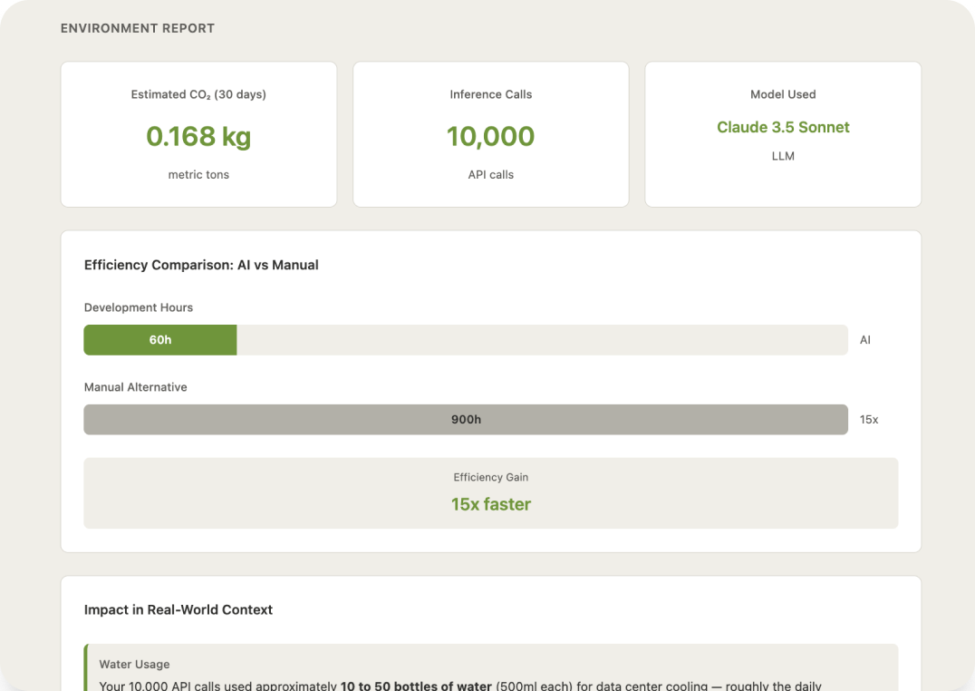Click the AI label beside the bar
The image size is (975, 691).
[865, 340]
